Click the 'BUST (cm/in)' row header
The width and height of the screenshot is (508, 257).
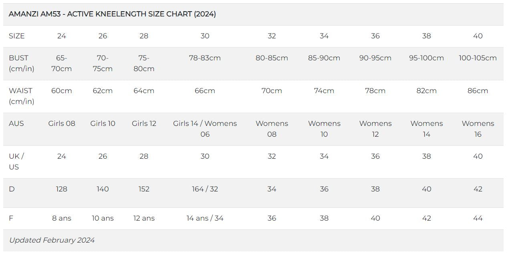22,63
